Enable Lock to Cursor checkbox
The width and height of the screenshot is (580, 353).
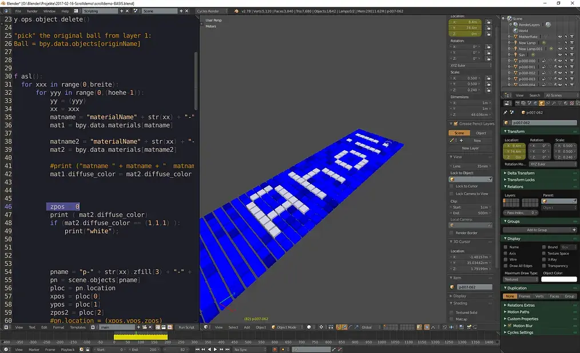point(451,186)
